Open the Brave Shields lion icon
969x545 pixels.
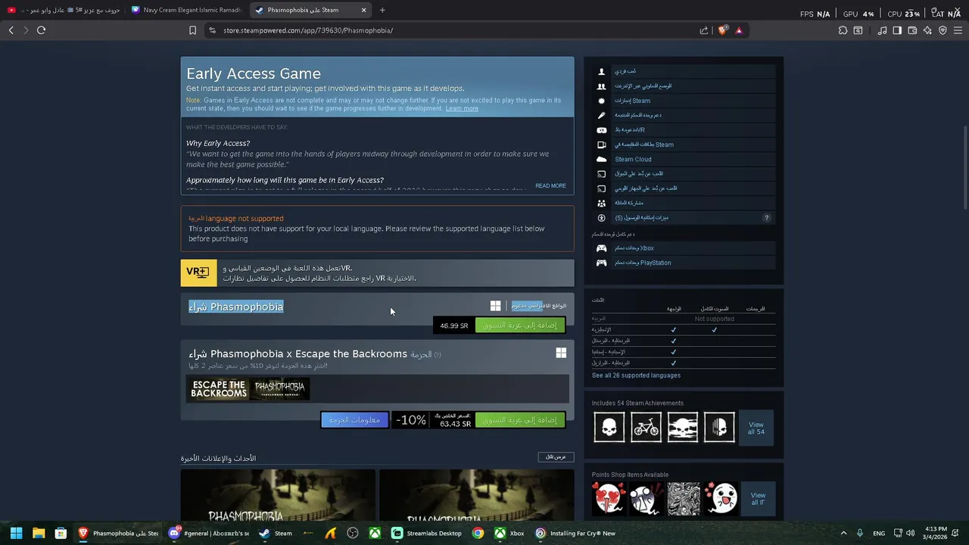pyautogui.click(x=722, y=30)
